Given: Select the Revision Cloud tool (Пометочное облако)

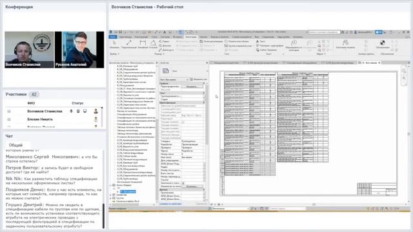Looking at the screenshot, I should (237, 41).
